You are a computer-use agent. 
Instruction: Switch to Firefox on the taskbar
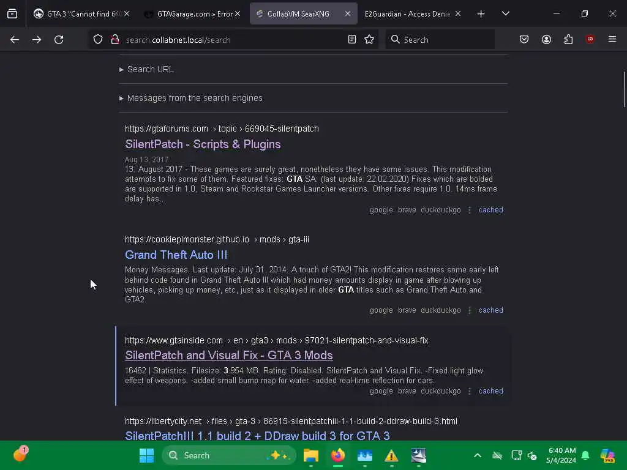click(x=338, y=455)
